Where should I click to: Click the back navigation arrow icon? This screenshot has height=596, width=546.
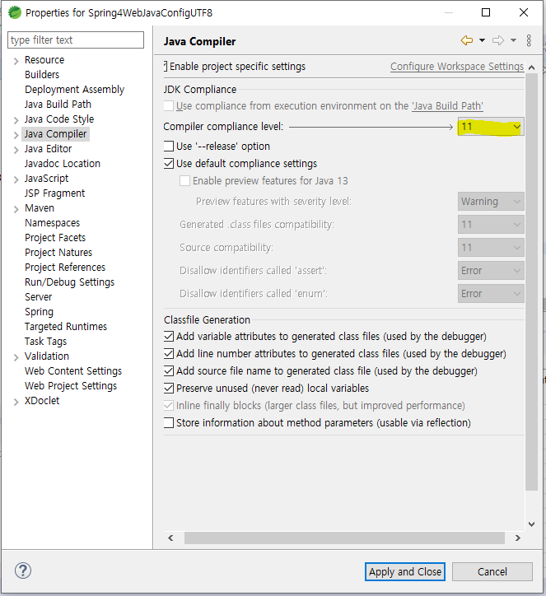467,40
